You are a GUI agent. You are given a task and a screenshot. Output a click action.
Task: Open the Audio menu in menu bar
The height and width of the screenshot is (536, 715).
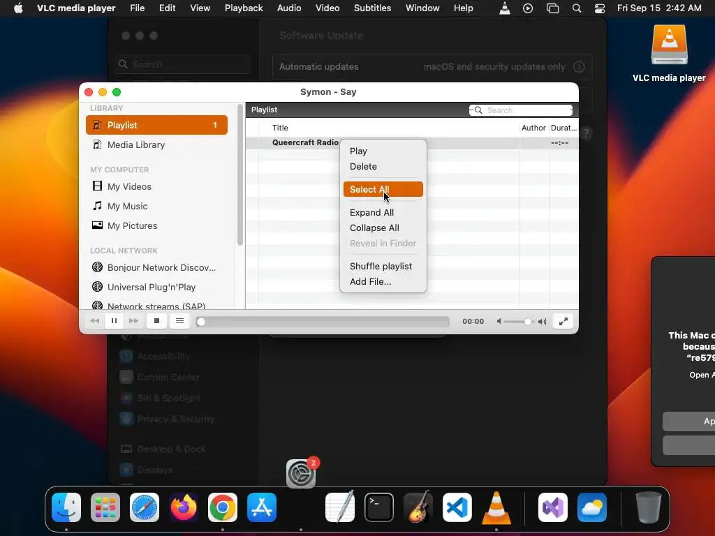pos(288,8)
